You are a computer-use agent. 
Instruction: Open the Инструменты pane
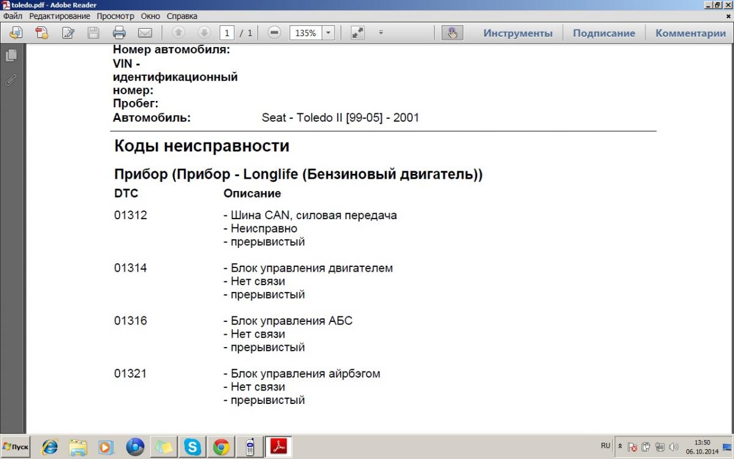(x=518, y=33)
